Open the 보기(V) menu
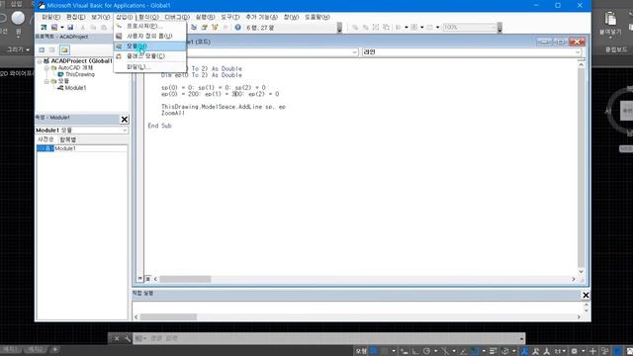633x356 pixels. pyautogui.click(x=101, y=17)
